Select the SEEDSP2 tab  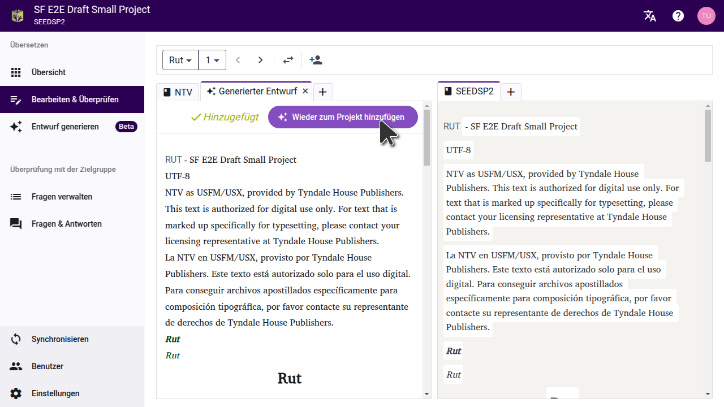(x=469, y=92)
